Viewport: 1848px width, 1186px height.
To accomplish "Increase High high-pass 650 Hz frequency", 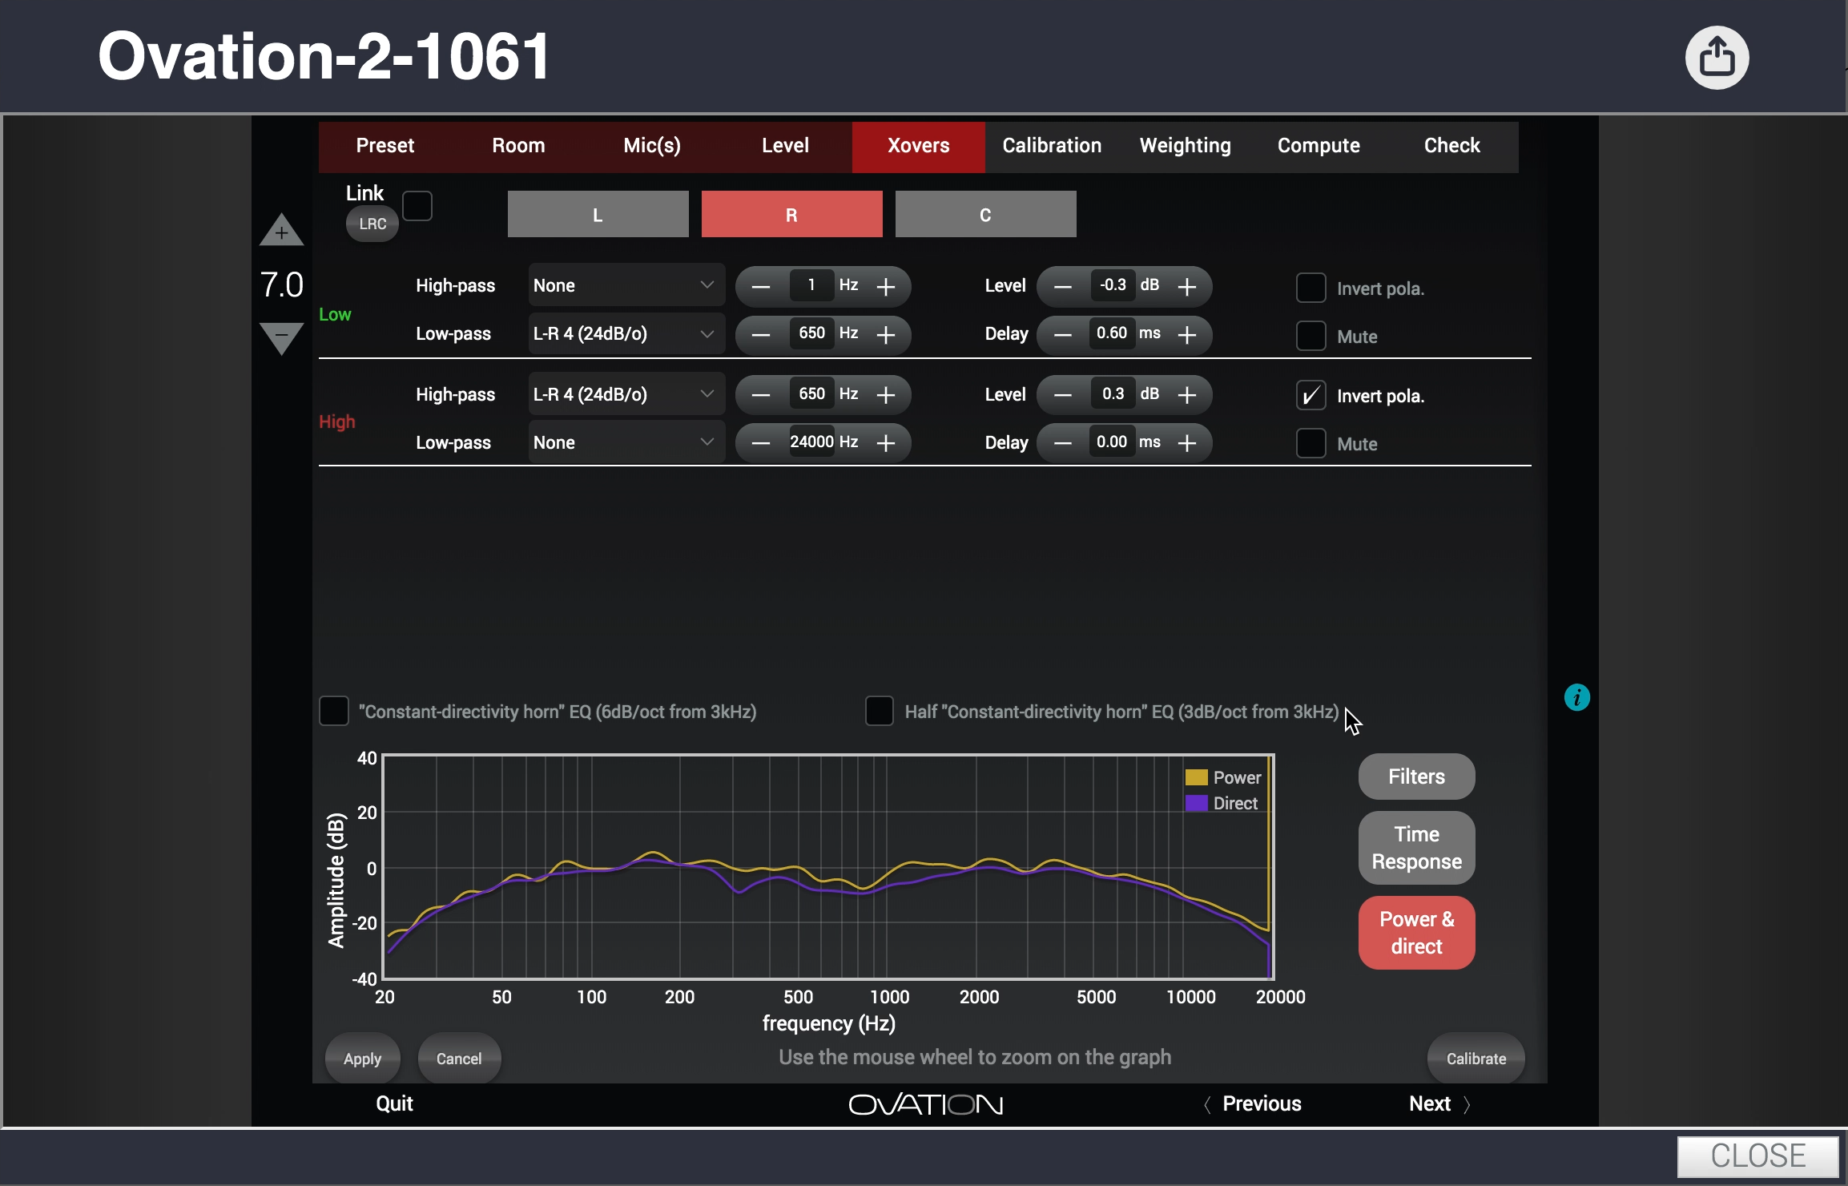I will (x=886, y=395).
